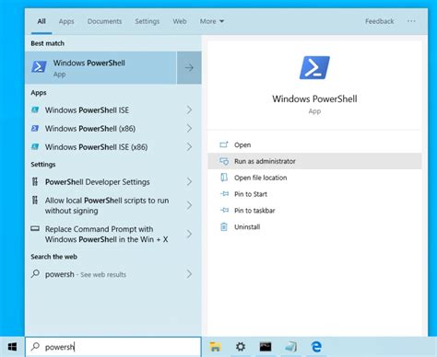Image resolution: width=437 pixels, height=357 pixels.
Task: Click the search magnifier in the taskbar box
Action: 35,347
